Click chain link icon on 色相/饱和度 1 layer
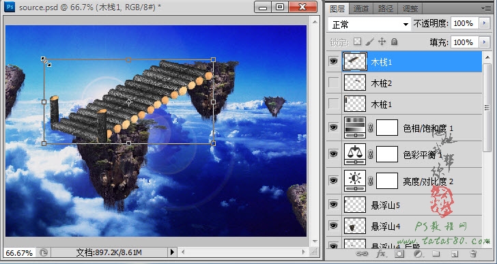 point(371,128)
